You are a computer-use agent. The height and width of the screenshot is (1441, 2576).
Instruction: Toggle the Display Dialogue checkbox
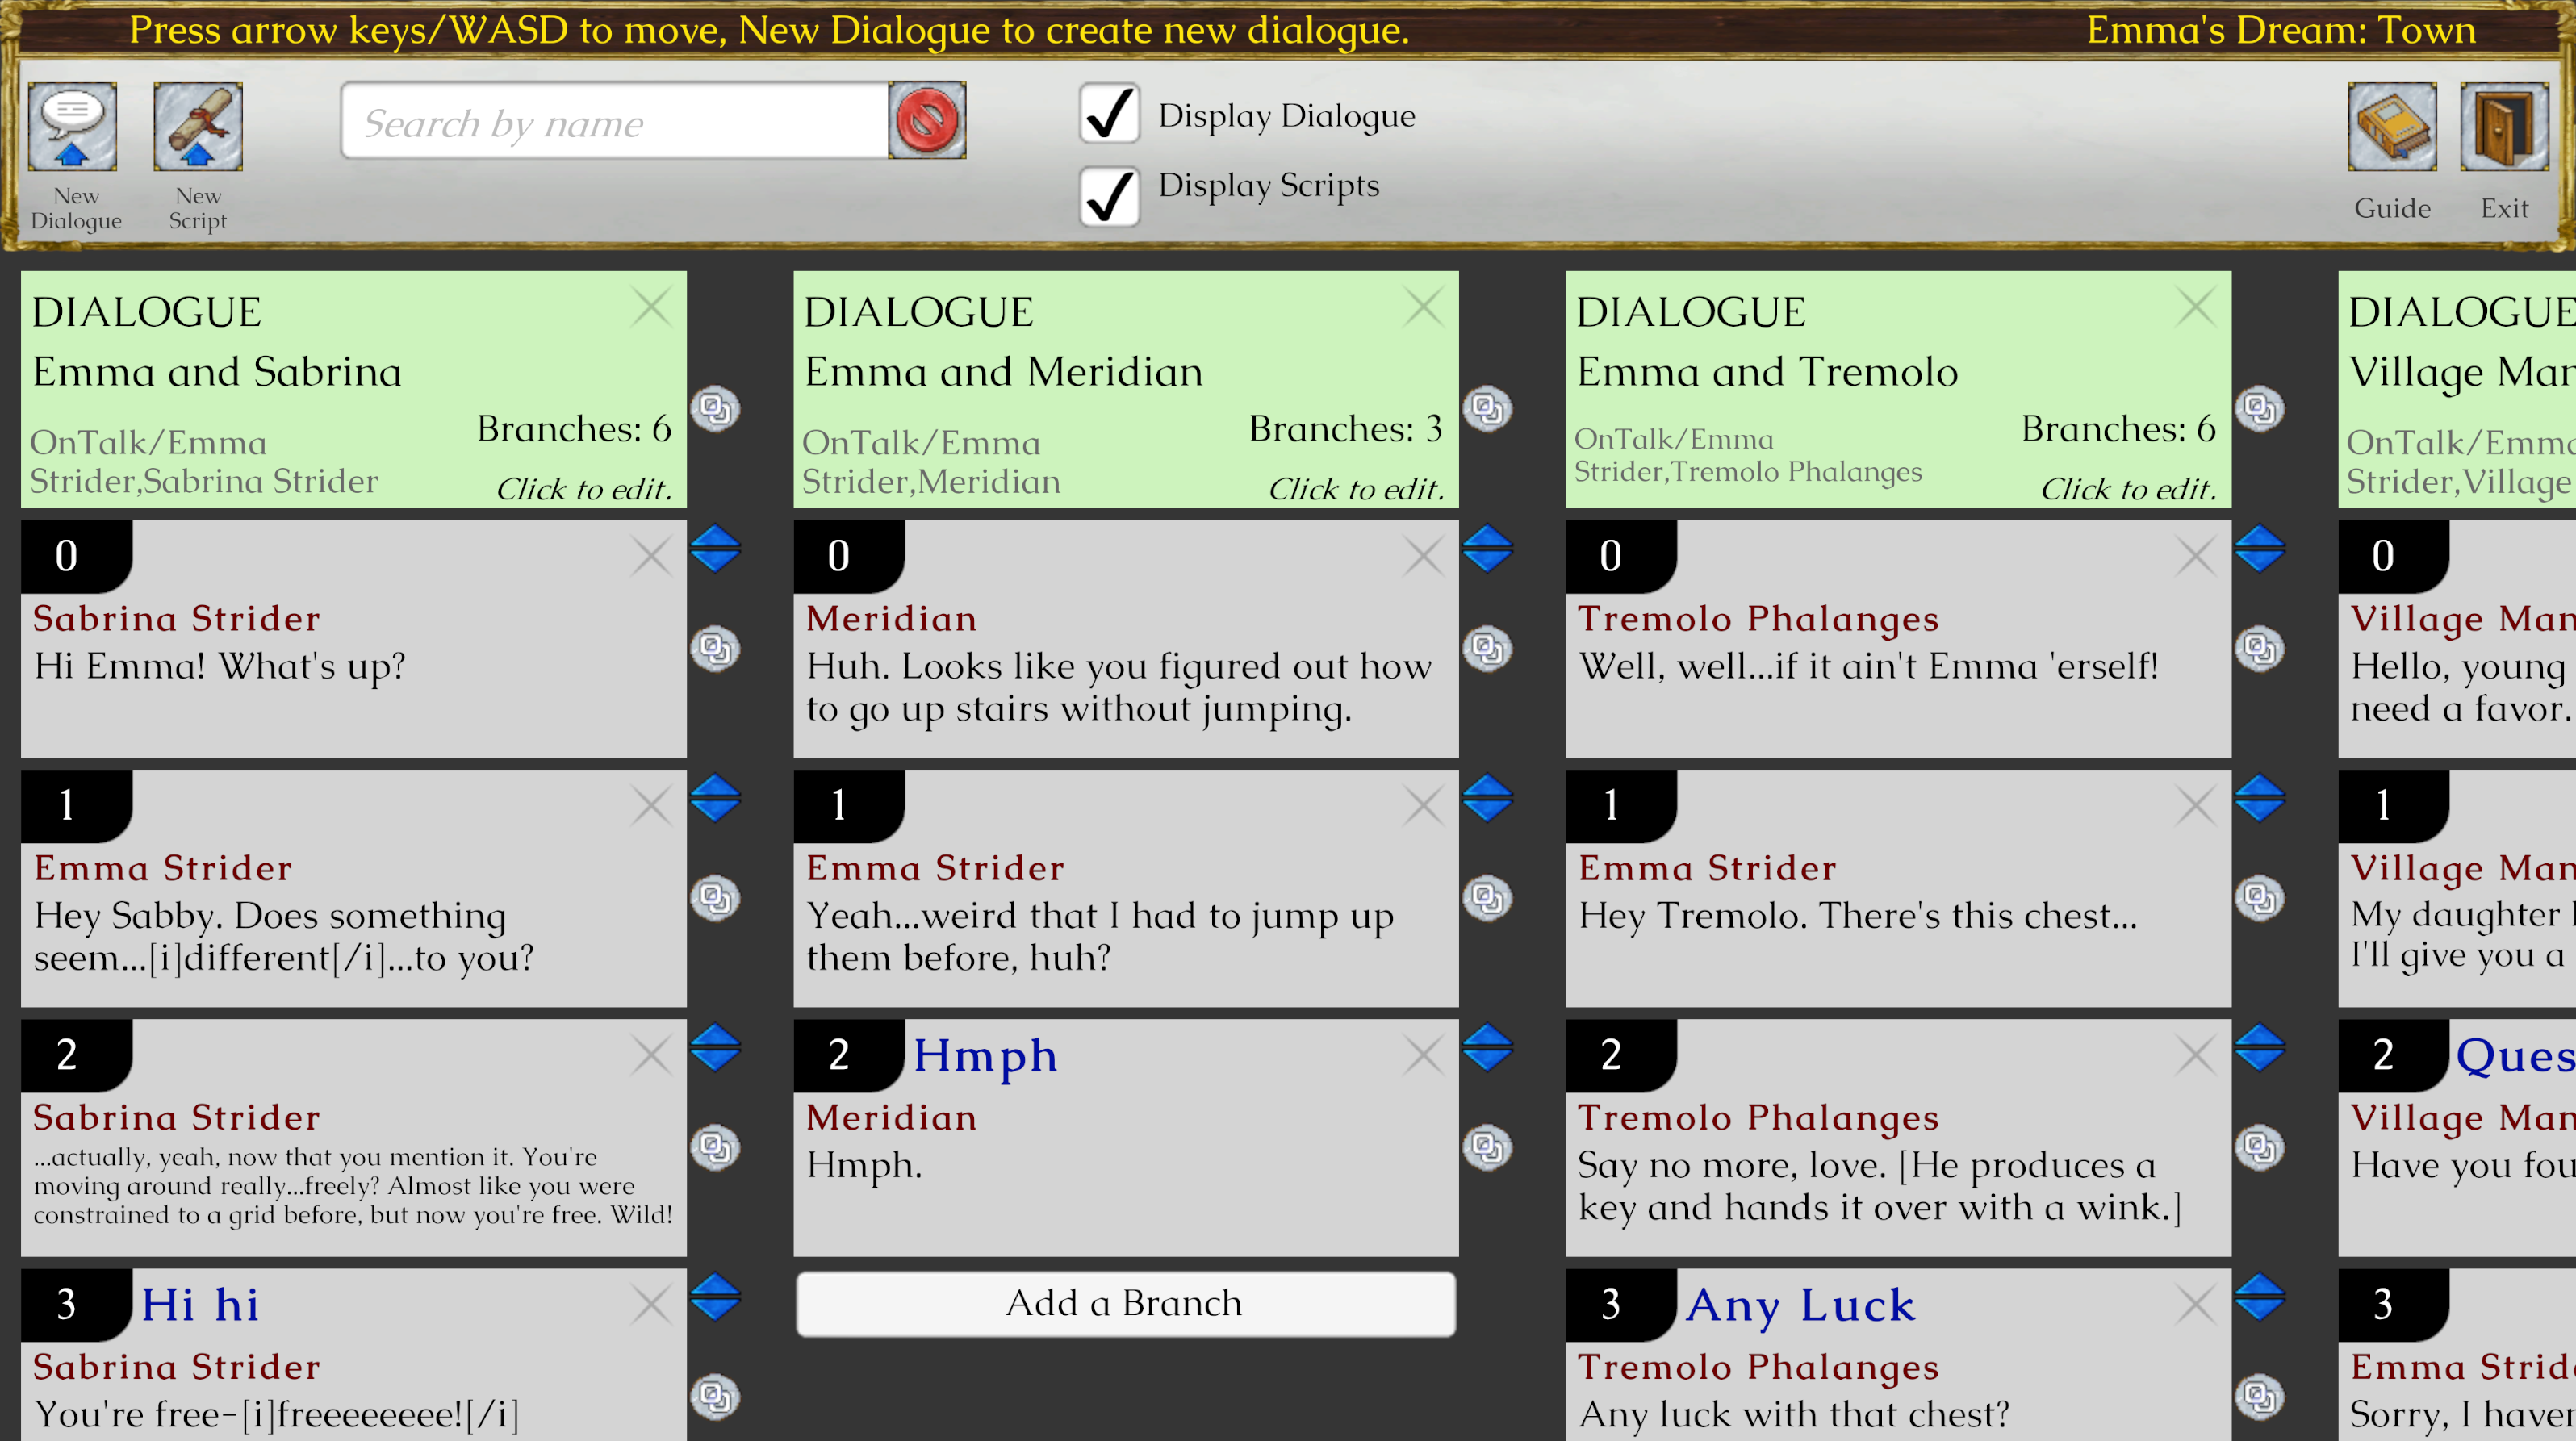(1108, 114)
